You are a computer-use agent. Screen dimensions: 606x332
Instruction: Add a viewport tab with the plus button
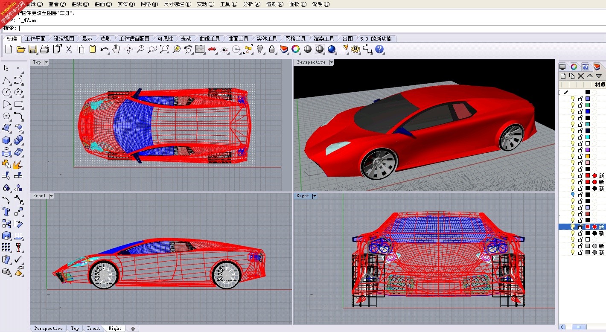tap(133, 328)
